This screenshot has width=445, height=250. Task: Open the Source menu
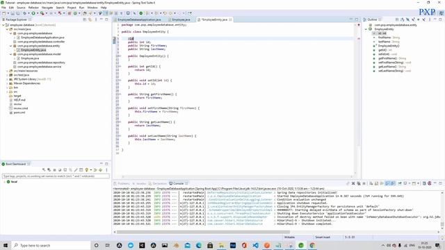coord(21,8)
